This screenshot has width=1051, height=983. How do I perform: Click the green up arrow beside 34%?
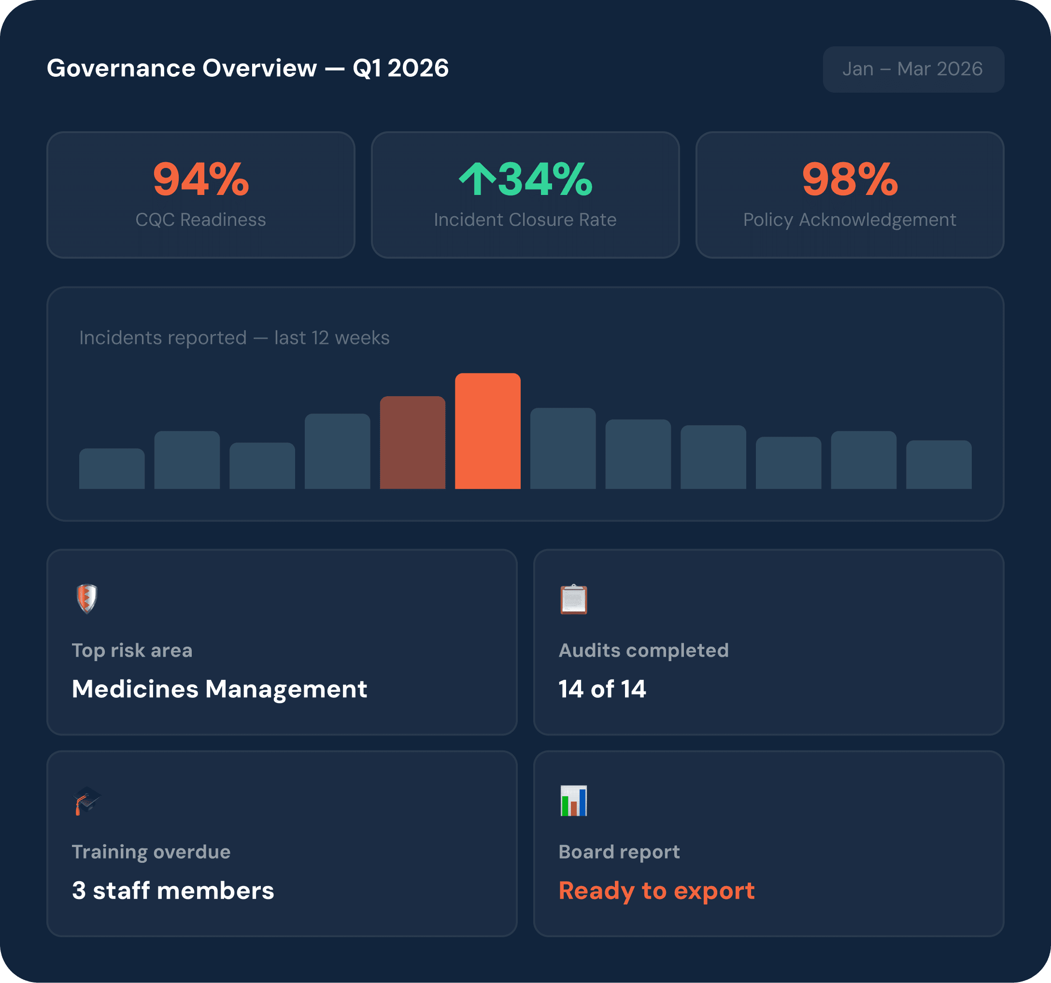tap(477, 180)
